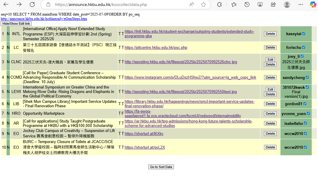The width and height of the screenshot is (318, 180).
Task: Select Shek Mun Campus Library title
Action: [70, 104]
